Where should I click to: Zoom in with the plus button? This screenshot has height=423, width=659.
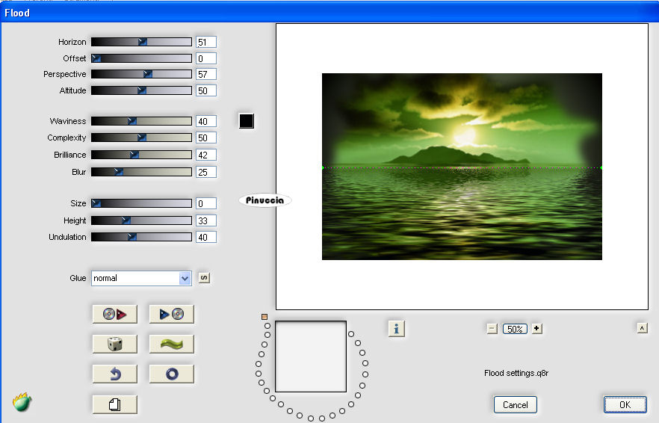tap(536, 328)
